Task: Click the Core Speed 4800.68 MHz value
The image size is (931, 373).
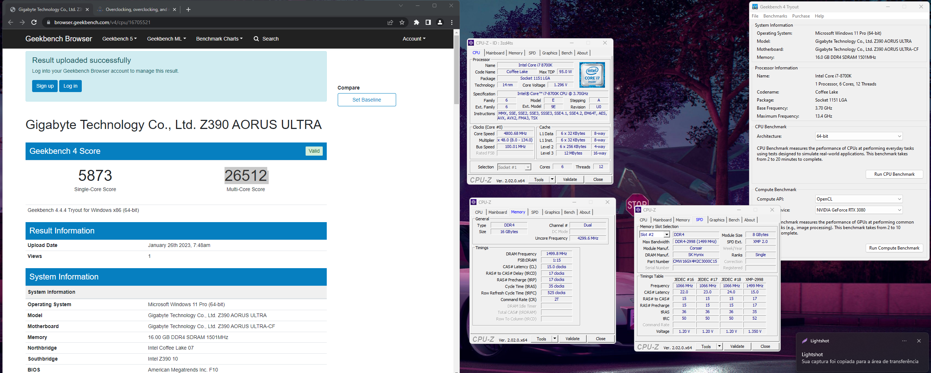Action: coord(515,134)
